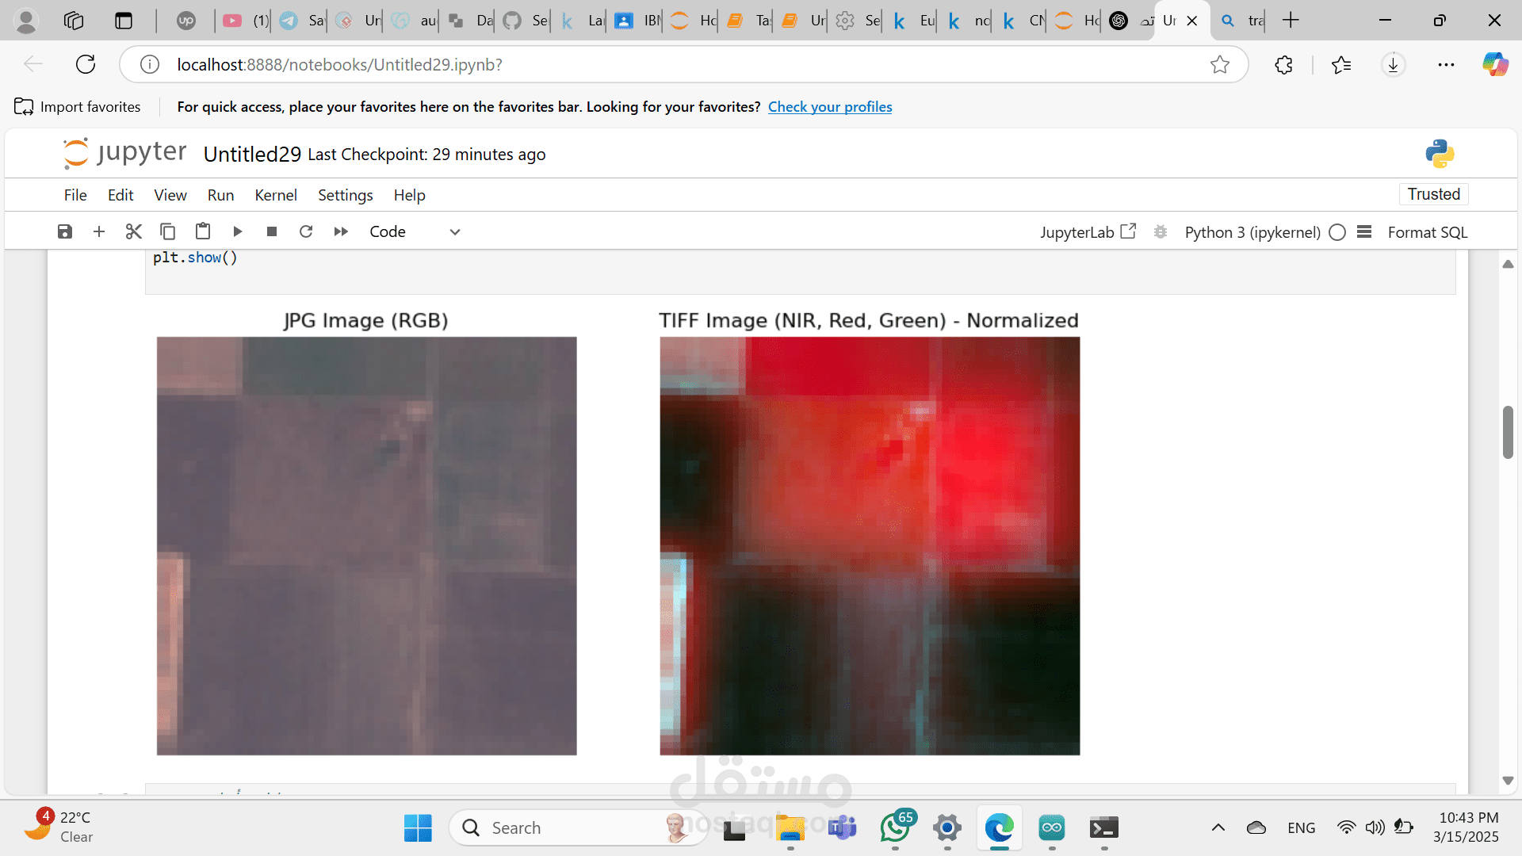This screenshot has height=856, width=1522.
Task: Open the Kernel menu
Action: click(x=276, y=195)
